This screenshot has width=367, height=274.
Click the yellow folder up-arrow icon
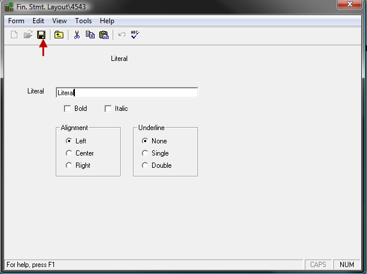59,35
